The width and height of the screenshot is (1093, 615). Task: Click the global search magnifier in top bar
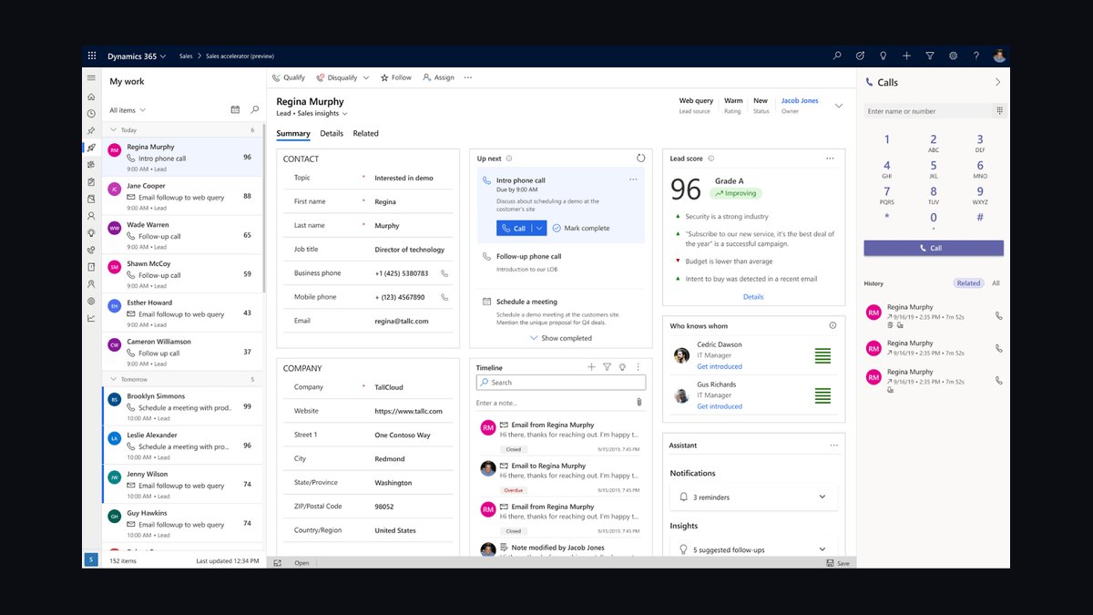coord(837,56)
